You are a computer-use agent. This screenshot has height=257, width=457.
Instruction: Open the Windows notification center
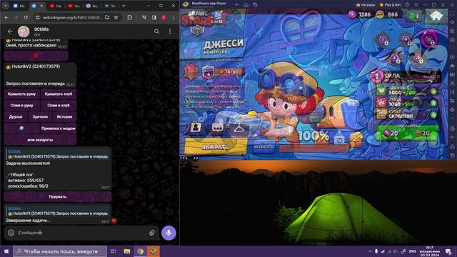coord(448,251)
